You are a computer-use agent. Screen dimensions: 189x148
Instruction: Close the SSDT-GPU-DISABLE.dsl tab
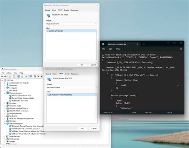point(138,44)
